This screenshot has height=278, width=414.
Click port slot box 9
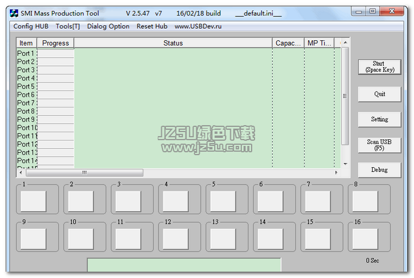coord(33,239)
